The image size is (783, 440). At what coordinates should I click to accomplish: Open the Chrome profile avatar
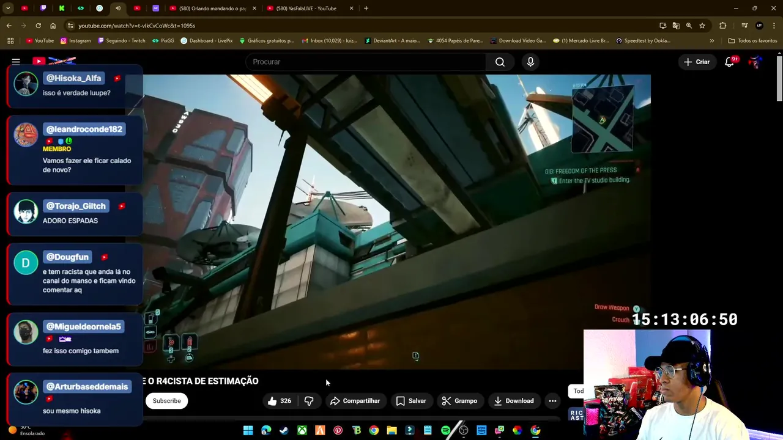759,26
